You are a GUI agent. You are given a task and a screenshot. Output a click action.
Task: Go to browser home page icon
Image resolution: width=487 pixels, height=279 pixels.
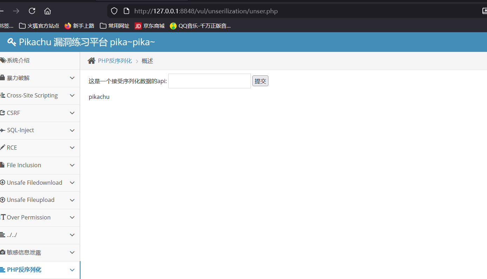coord(47,11)
